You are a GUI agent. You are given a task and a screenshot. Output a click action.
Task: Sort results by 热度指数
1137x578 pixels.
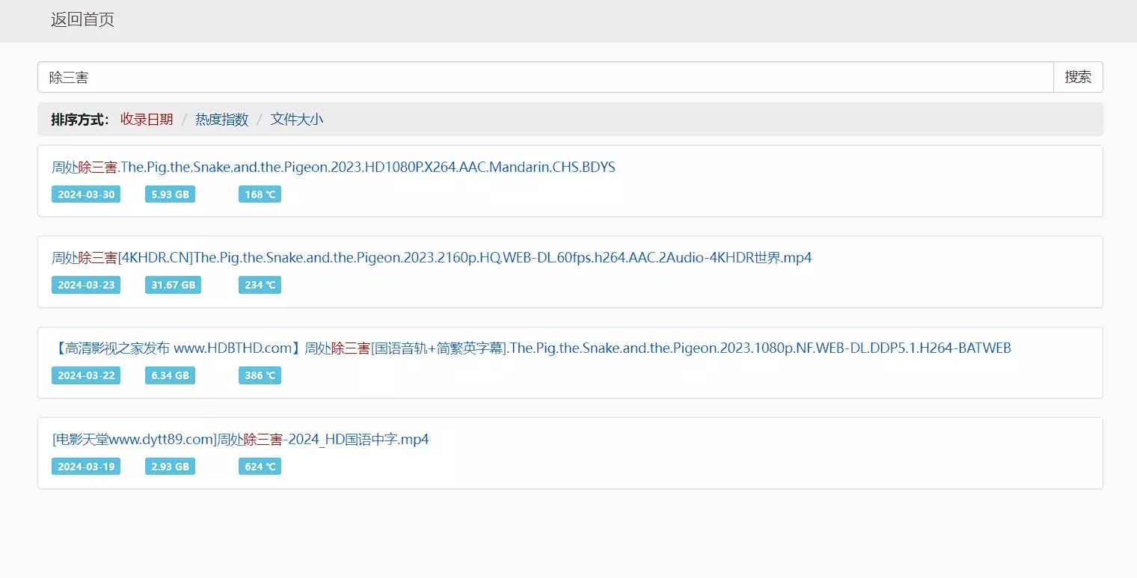(221, 120)
